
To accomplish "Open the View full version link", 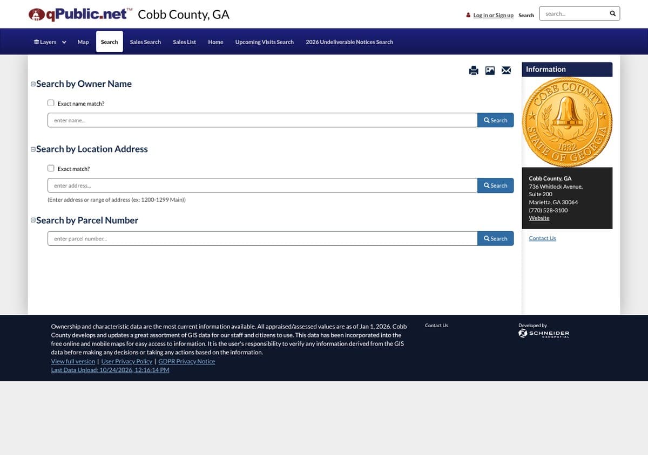I will pyautogui.click(x=73, y=361).
